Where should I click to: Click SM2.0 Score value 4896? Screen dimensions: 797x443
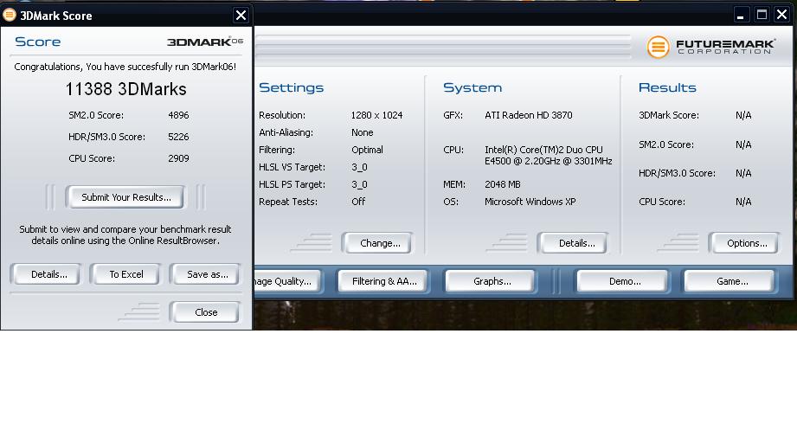point(178,115)
